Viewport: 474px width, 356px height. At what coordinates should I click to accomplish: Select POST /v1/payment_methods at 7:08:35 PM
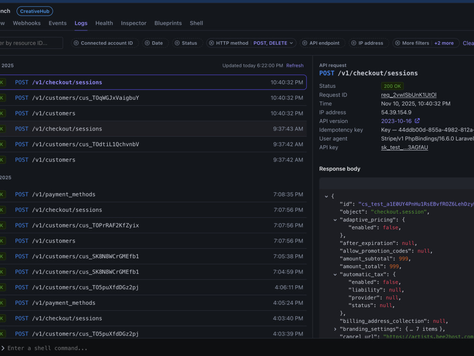tap(153, 194)
